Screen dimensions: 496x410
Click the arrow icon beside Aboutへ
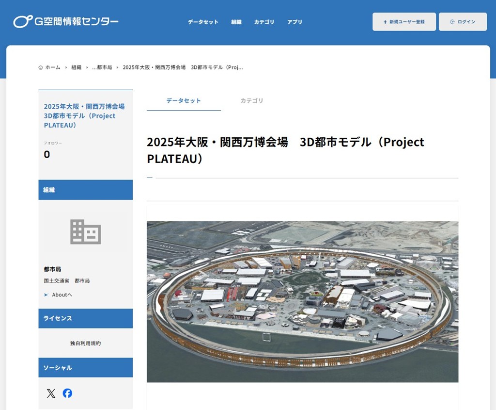[x=46, y=295]
